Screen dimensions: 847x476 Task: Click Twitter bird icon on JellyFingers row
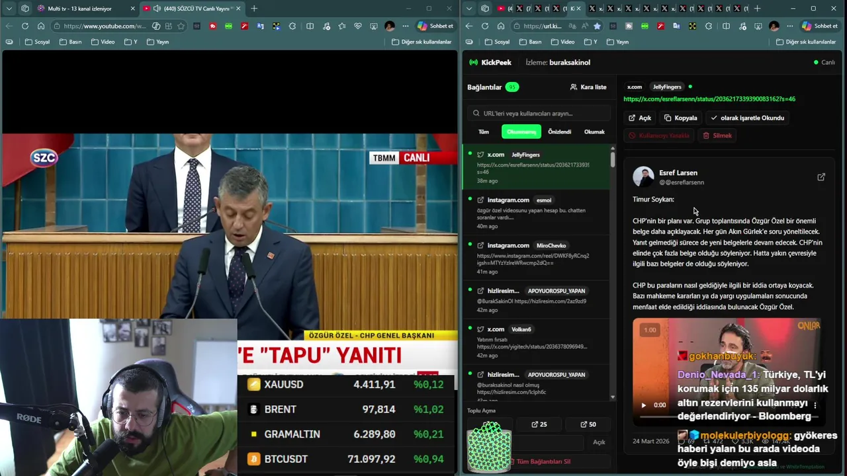(x=480, y=155)
